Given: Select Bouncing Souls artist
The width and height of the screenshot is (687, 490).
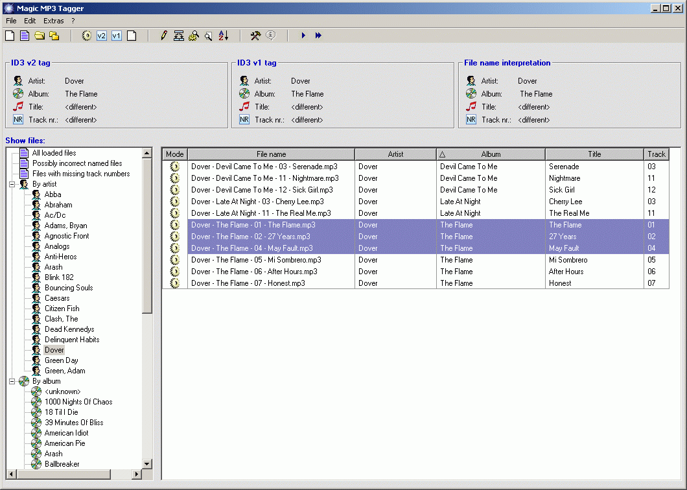Looking at the screenshot, I should point(69,288).
